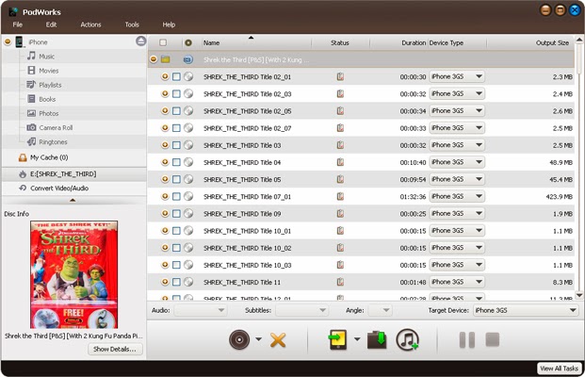
Task: Open device type dropdown for Title 02_01
Action: coord(457,76)
